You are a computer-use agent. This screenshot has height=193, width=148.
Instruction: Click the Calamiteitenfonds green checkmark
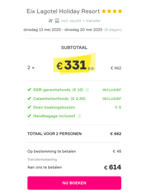coord(29,98)
